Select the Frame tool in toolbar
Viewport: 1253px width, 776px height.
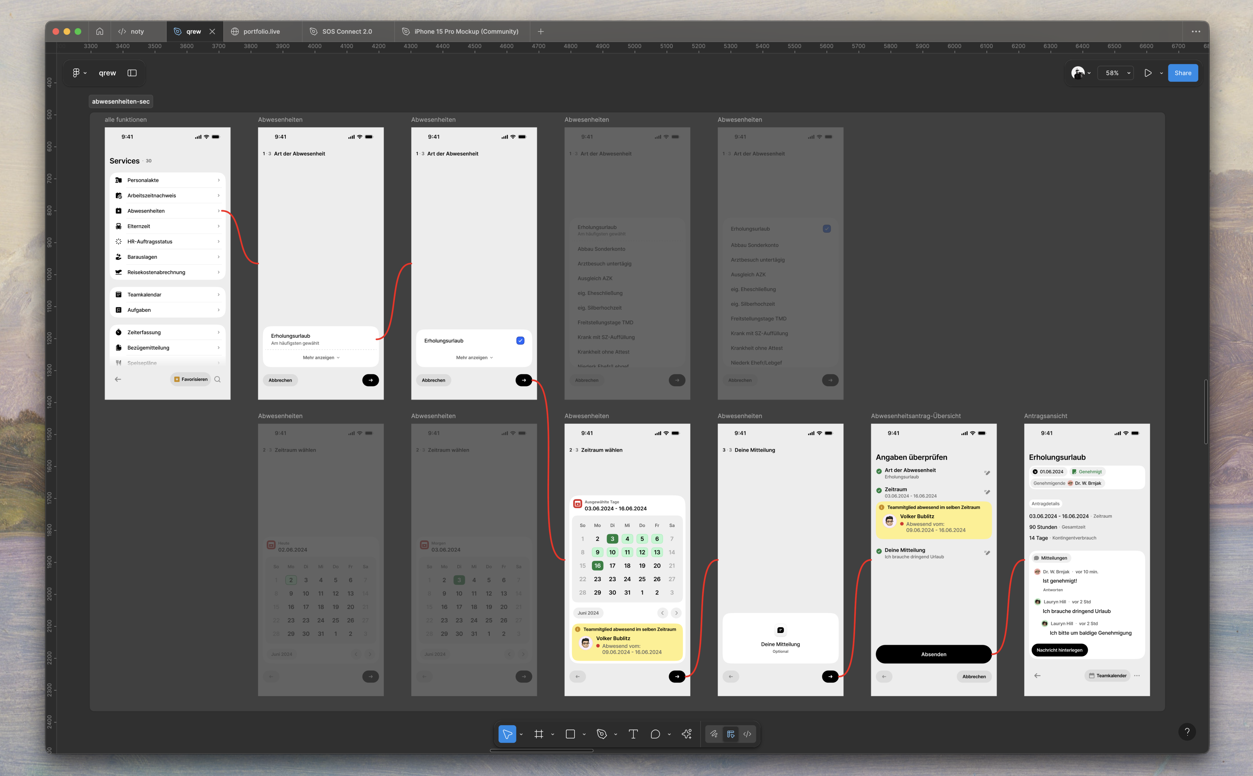click(538, 734)
